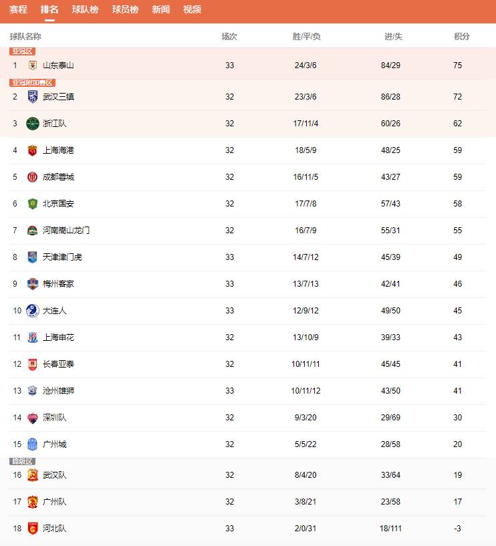The image size is (496, 546).
Task: Open the 成都蓉城 team name link
Action: point(58,177)
